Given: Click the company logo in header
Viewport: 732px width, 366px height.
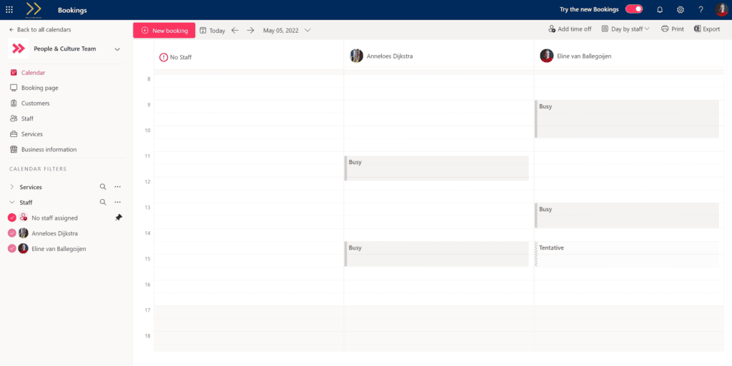Looking at the screenshot, I should (x=34, y=10).
